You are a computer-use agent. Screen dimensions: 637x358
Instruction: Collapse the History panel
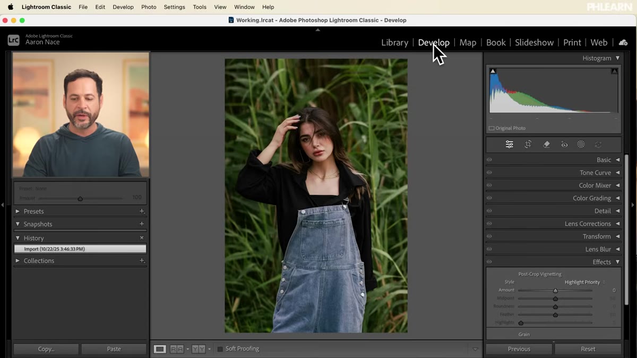pos(18,238)
